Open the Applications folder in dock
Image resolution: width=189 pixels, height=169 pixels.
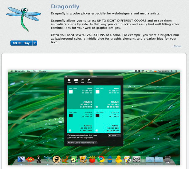point(150,159)
